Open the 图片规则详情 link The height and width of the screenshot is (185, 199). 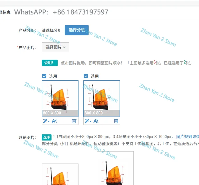click(x=188, y=137)
